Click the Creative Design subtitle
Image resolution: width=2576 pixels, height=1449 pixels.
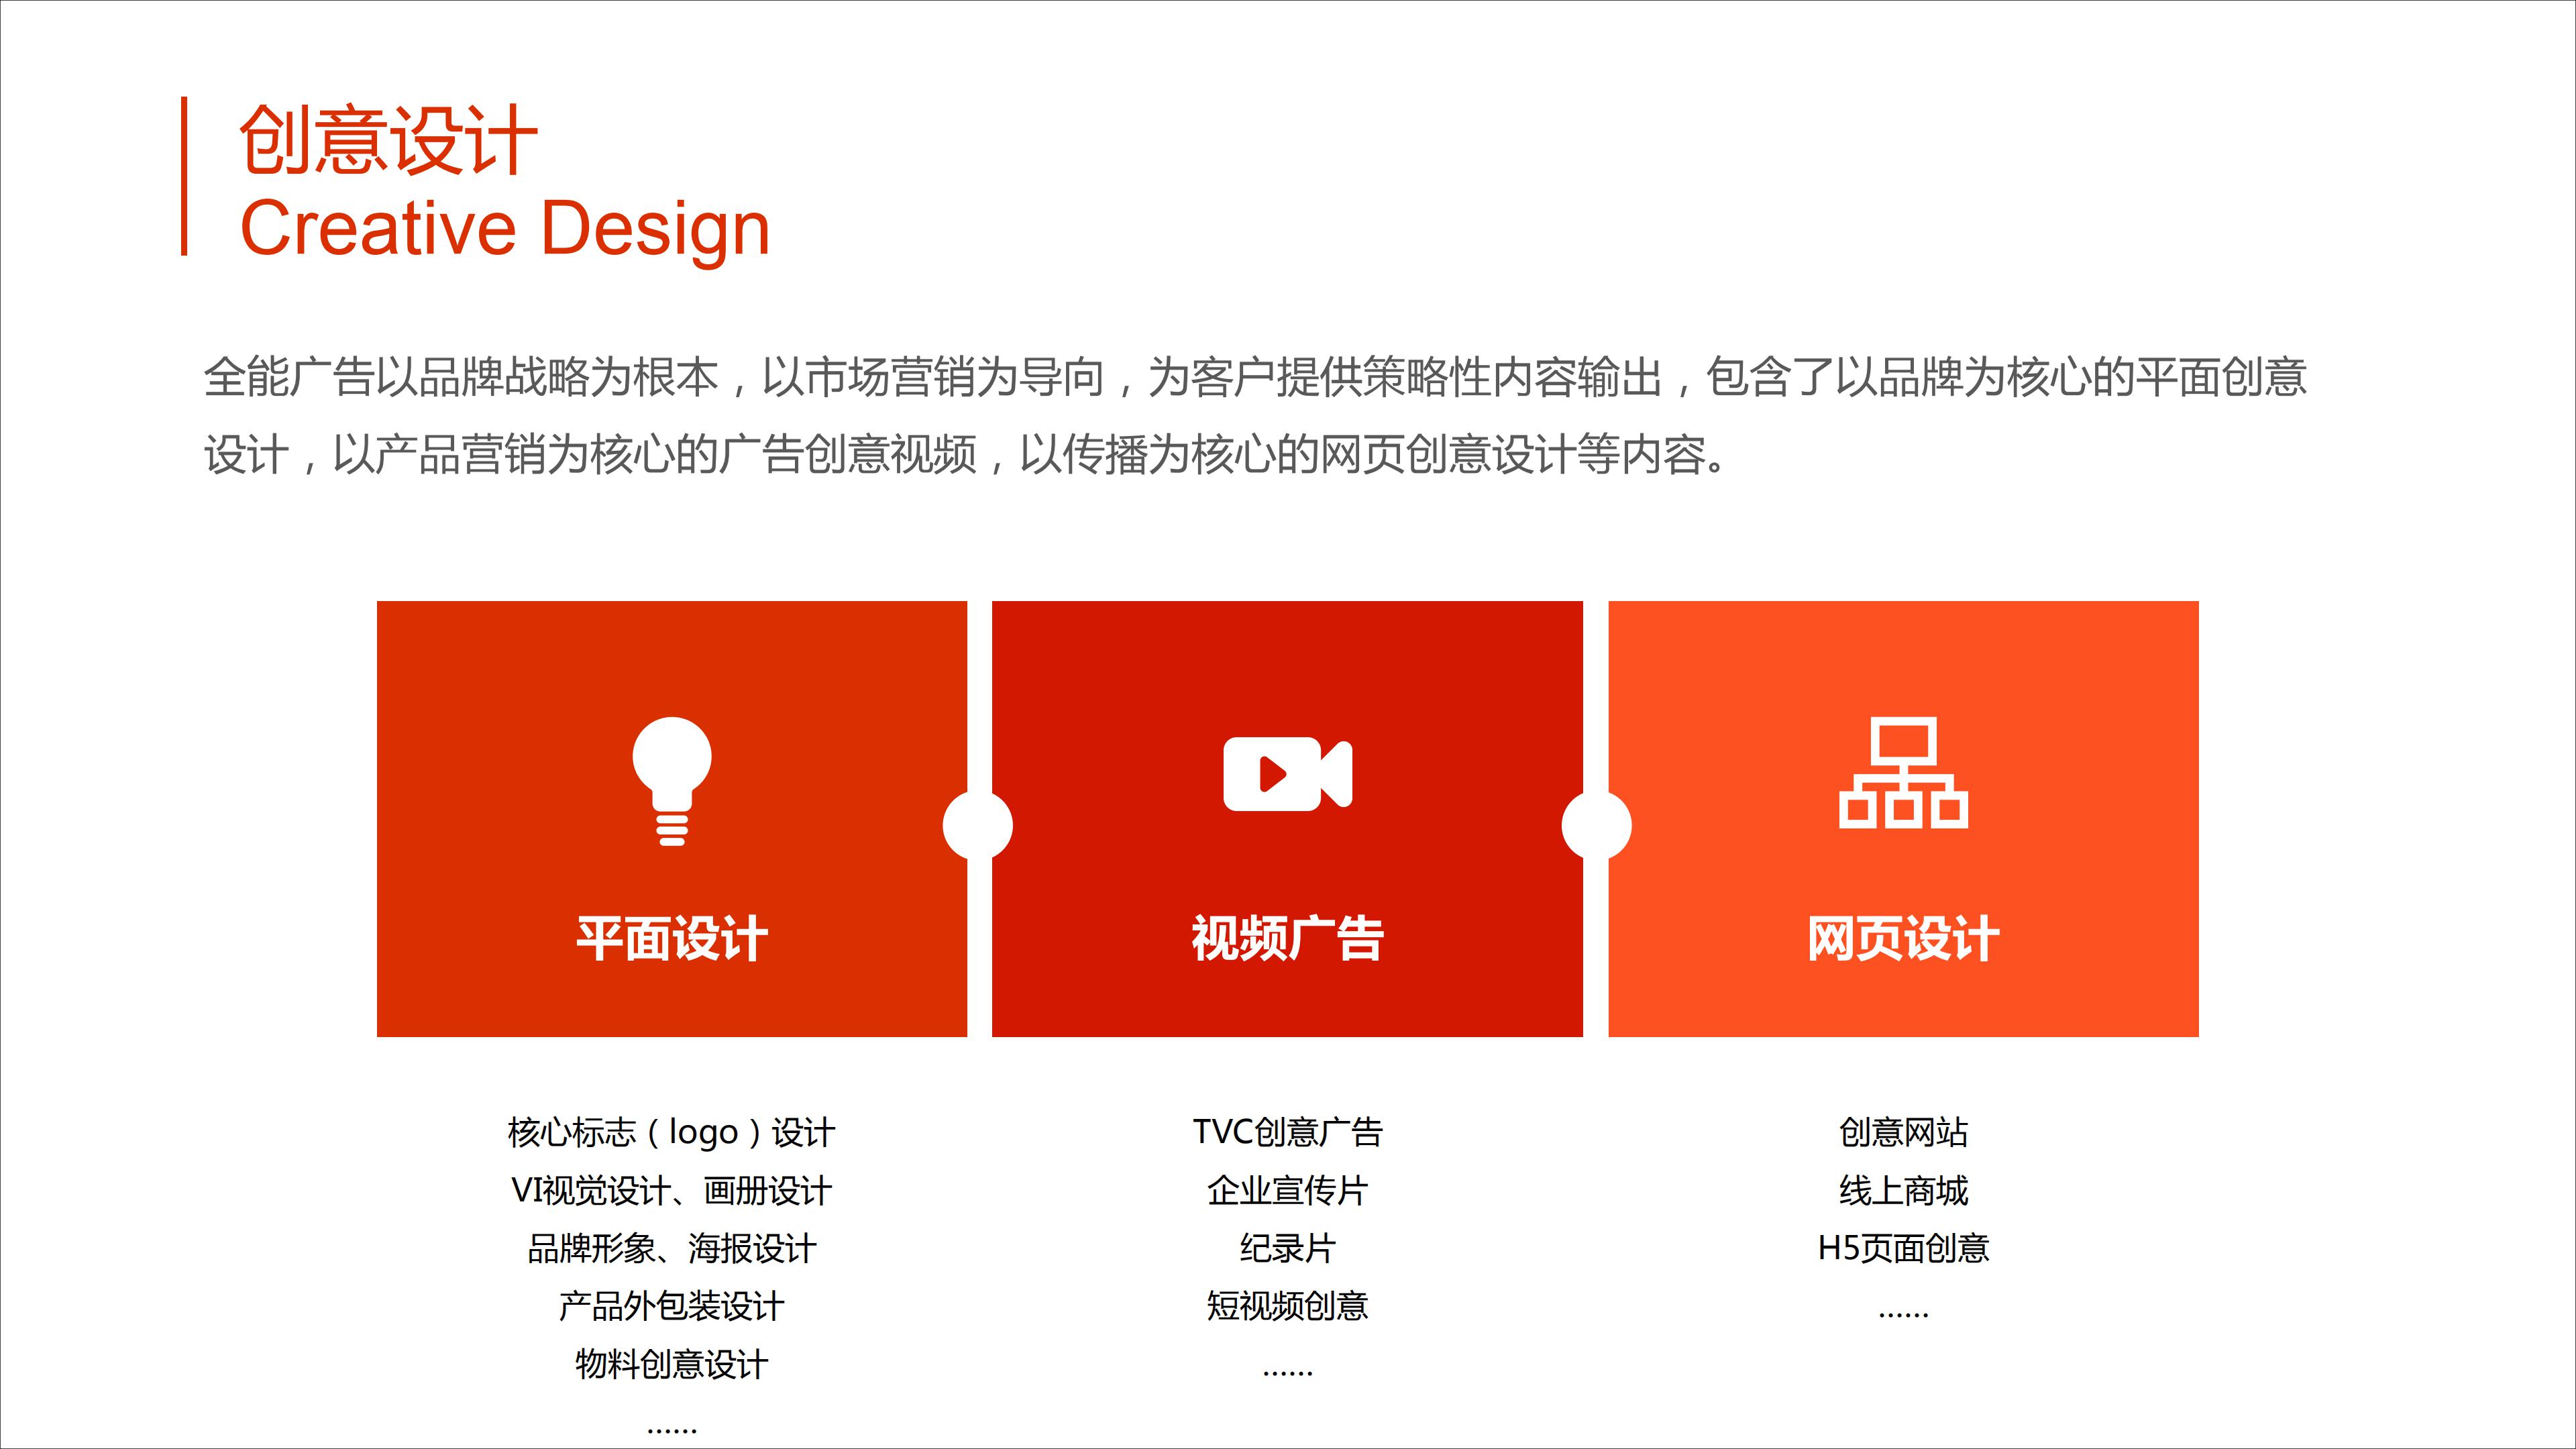505,229
